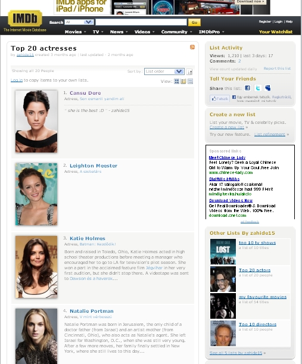Click Natalie Portman's photo
Viewport: 302px width, 364px height.
[36, 336]
